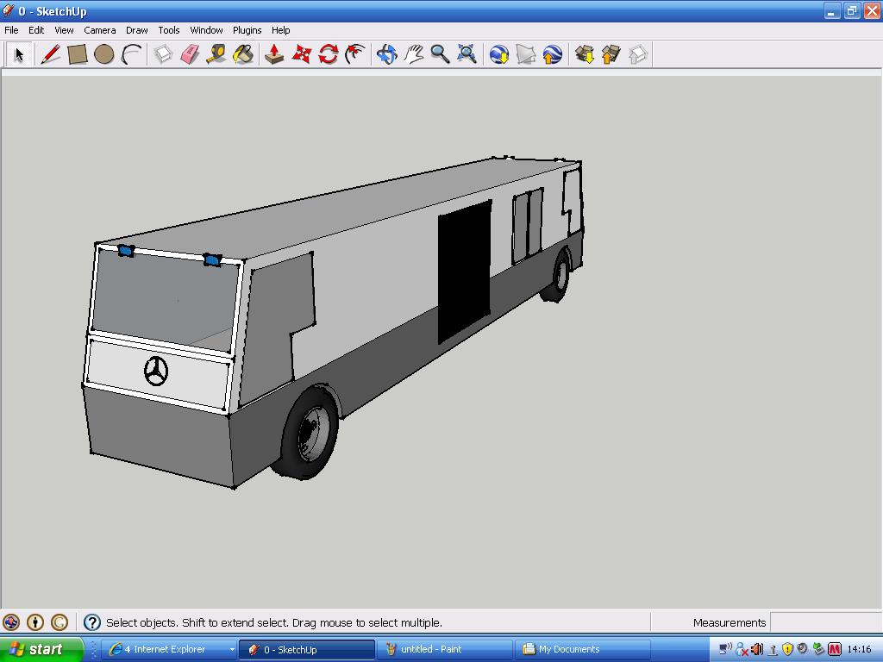Screen dimensions: 883x662
Task: Select the black door face on the bus
Action: (x=464, y=272)
